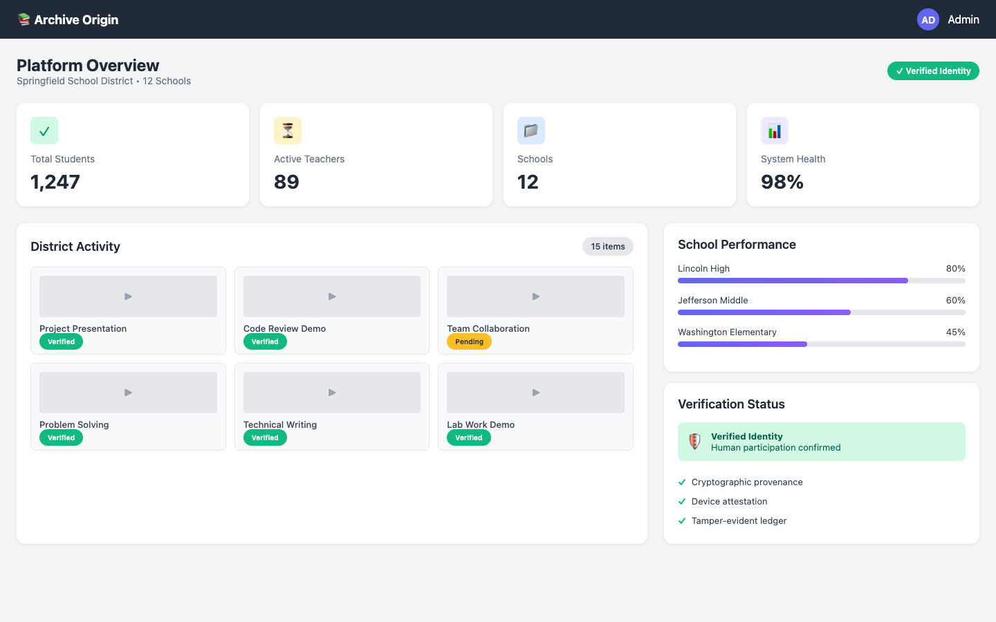The width and height of the screenshot is (996, 622).
Task: Expand the 15 items counter in District Activity
Action: point(607,246)
